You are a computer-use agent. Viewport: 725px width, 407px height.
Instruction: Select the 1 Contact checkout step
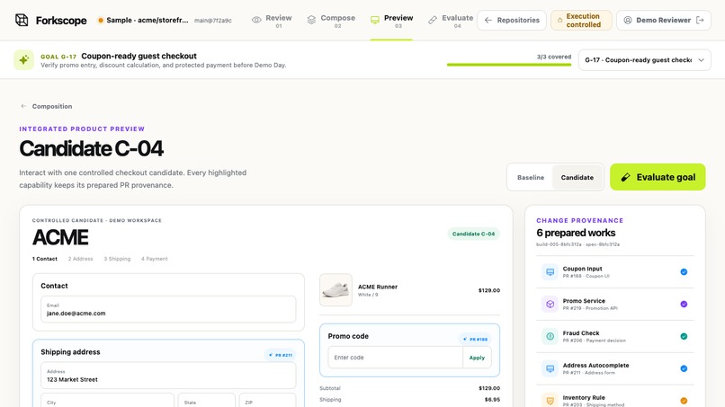[45, 259]
